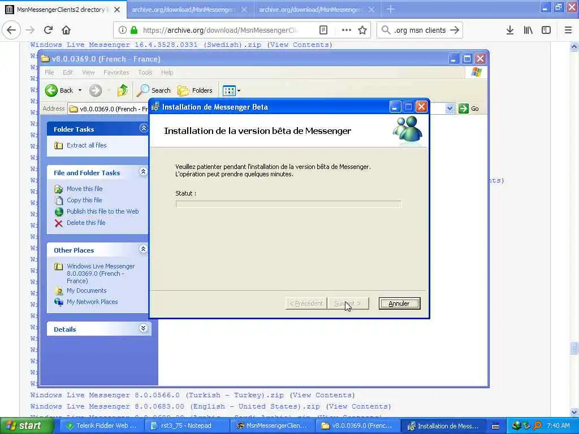Click Annuler button in installer

(399, 303)
